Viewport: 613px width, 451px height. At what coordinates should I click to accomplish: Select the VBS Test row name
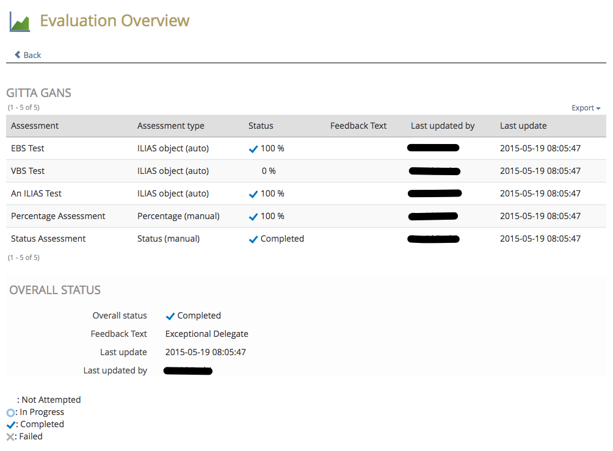pyautogui.click(x=28, y=171)
